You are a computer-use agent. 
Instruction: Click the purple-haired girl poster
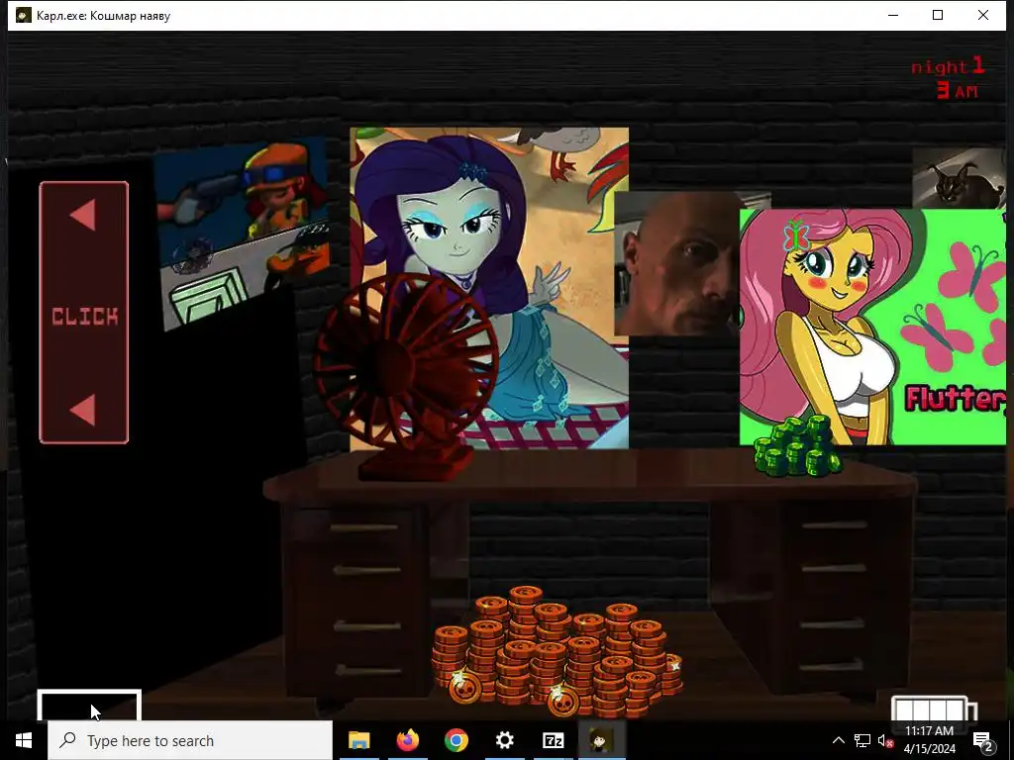pyautogui.click(x=489, y=288)
